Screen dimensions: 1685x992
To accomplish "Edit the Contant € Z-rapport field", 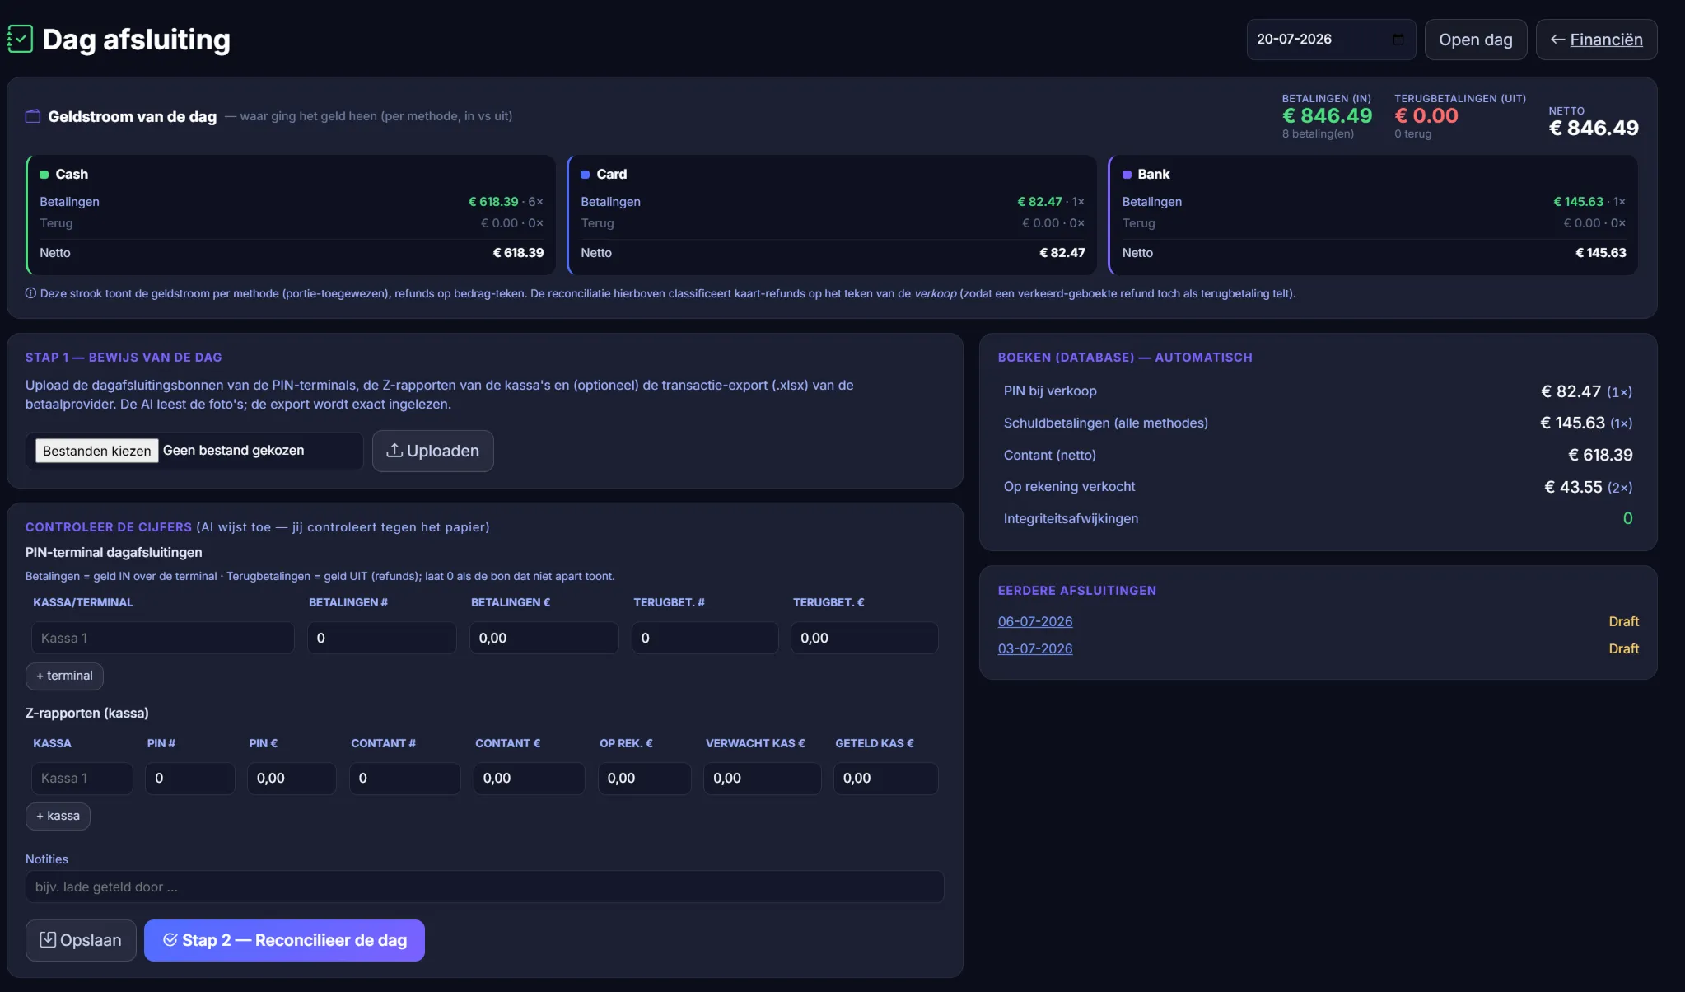I will [529, 778].
